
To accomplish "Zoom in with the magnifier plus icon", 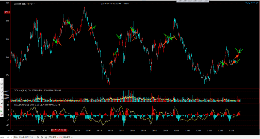I will tap(246, 3).
